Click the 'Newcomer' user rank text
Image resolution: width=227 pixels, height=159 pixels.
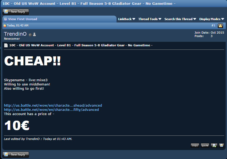pyautogui.click(x=12, y=39)
